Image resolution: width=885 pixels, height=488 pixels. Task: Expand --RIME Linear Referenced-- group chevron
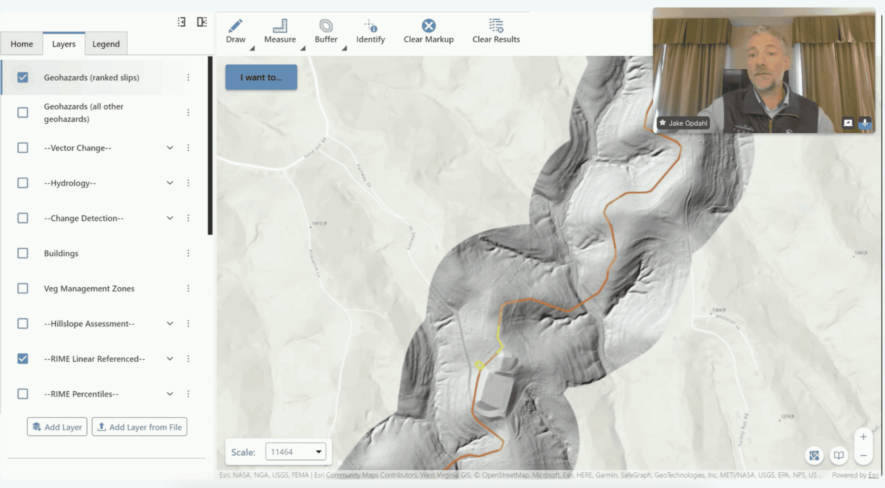(170, 358)
